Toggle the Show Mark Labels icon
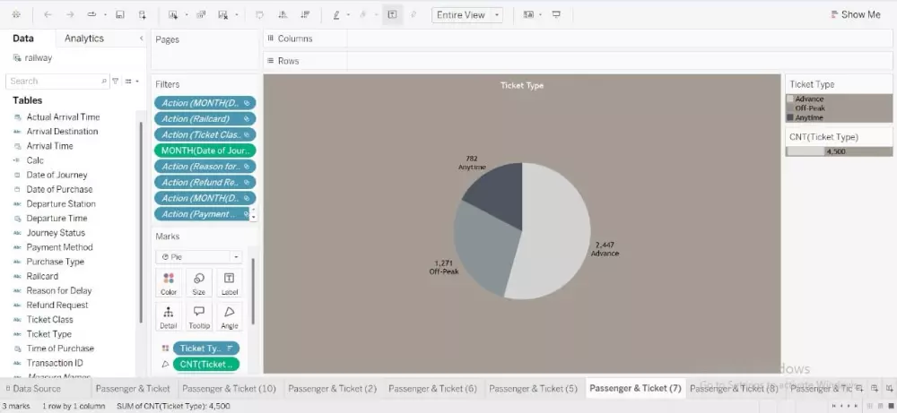Image resolution: width=897 pixels, height=413 pixels. [392, 15]
